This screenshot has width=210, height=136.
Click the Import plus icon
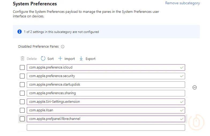click(x=60, y=58)
